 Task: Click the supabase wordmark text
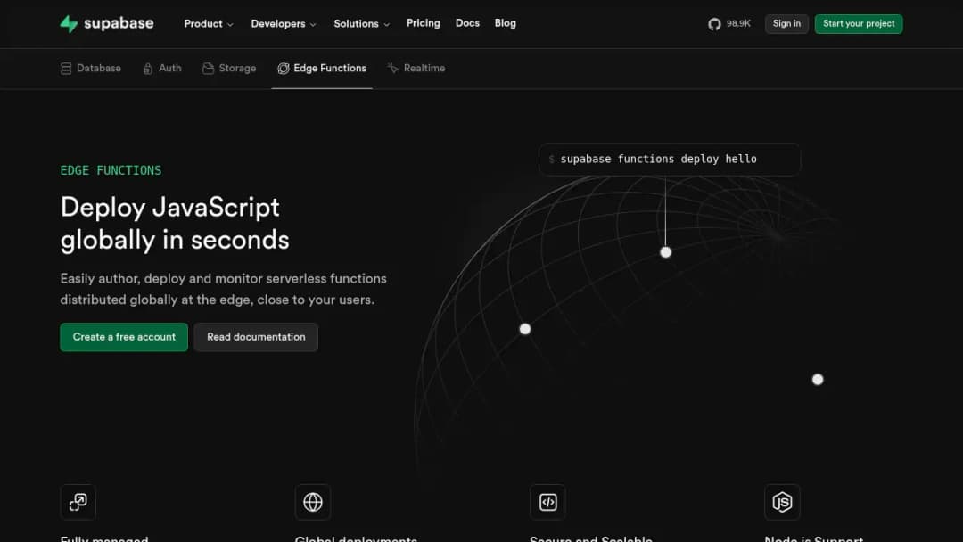(119, 23)
